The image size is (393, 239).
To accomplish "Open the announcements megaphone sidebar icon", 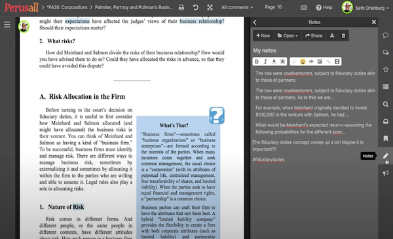I will [386, 173].
